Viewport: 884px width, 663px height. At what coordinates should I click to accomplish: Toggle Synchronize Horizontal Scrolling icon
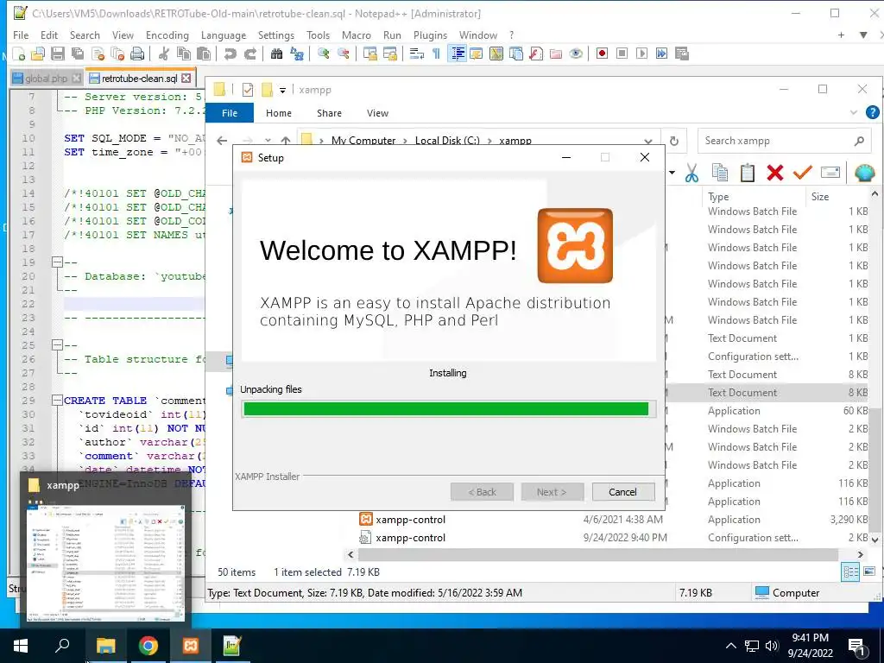pyautogui.click(x=389, y=54)
